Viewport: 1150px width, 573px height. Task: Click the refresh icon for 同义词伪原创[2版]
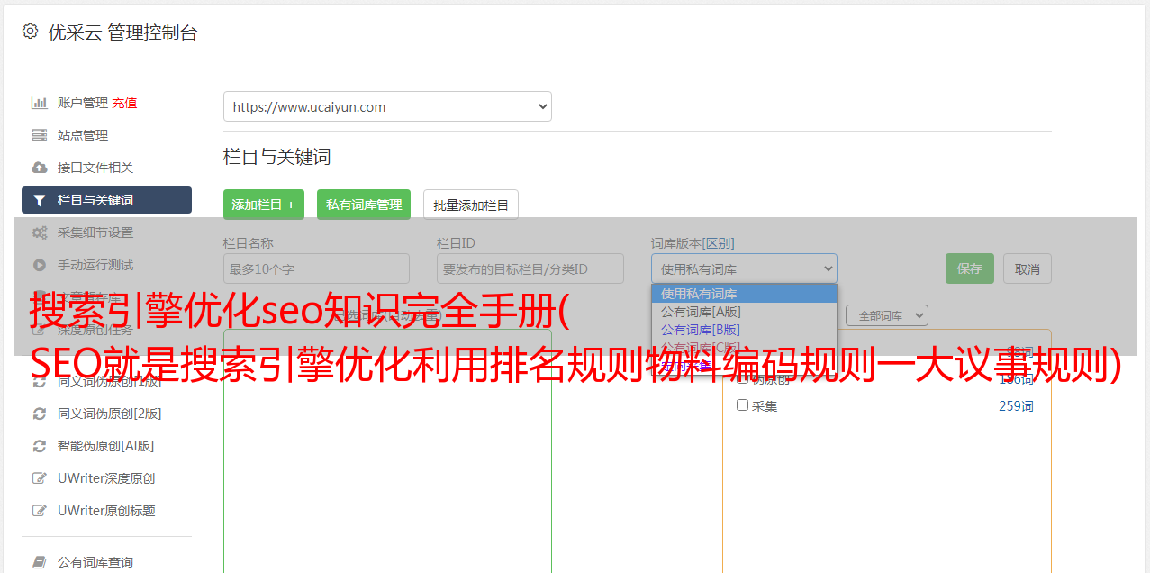pos(39,414)
